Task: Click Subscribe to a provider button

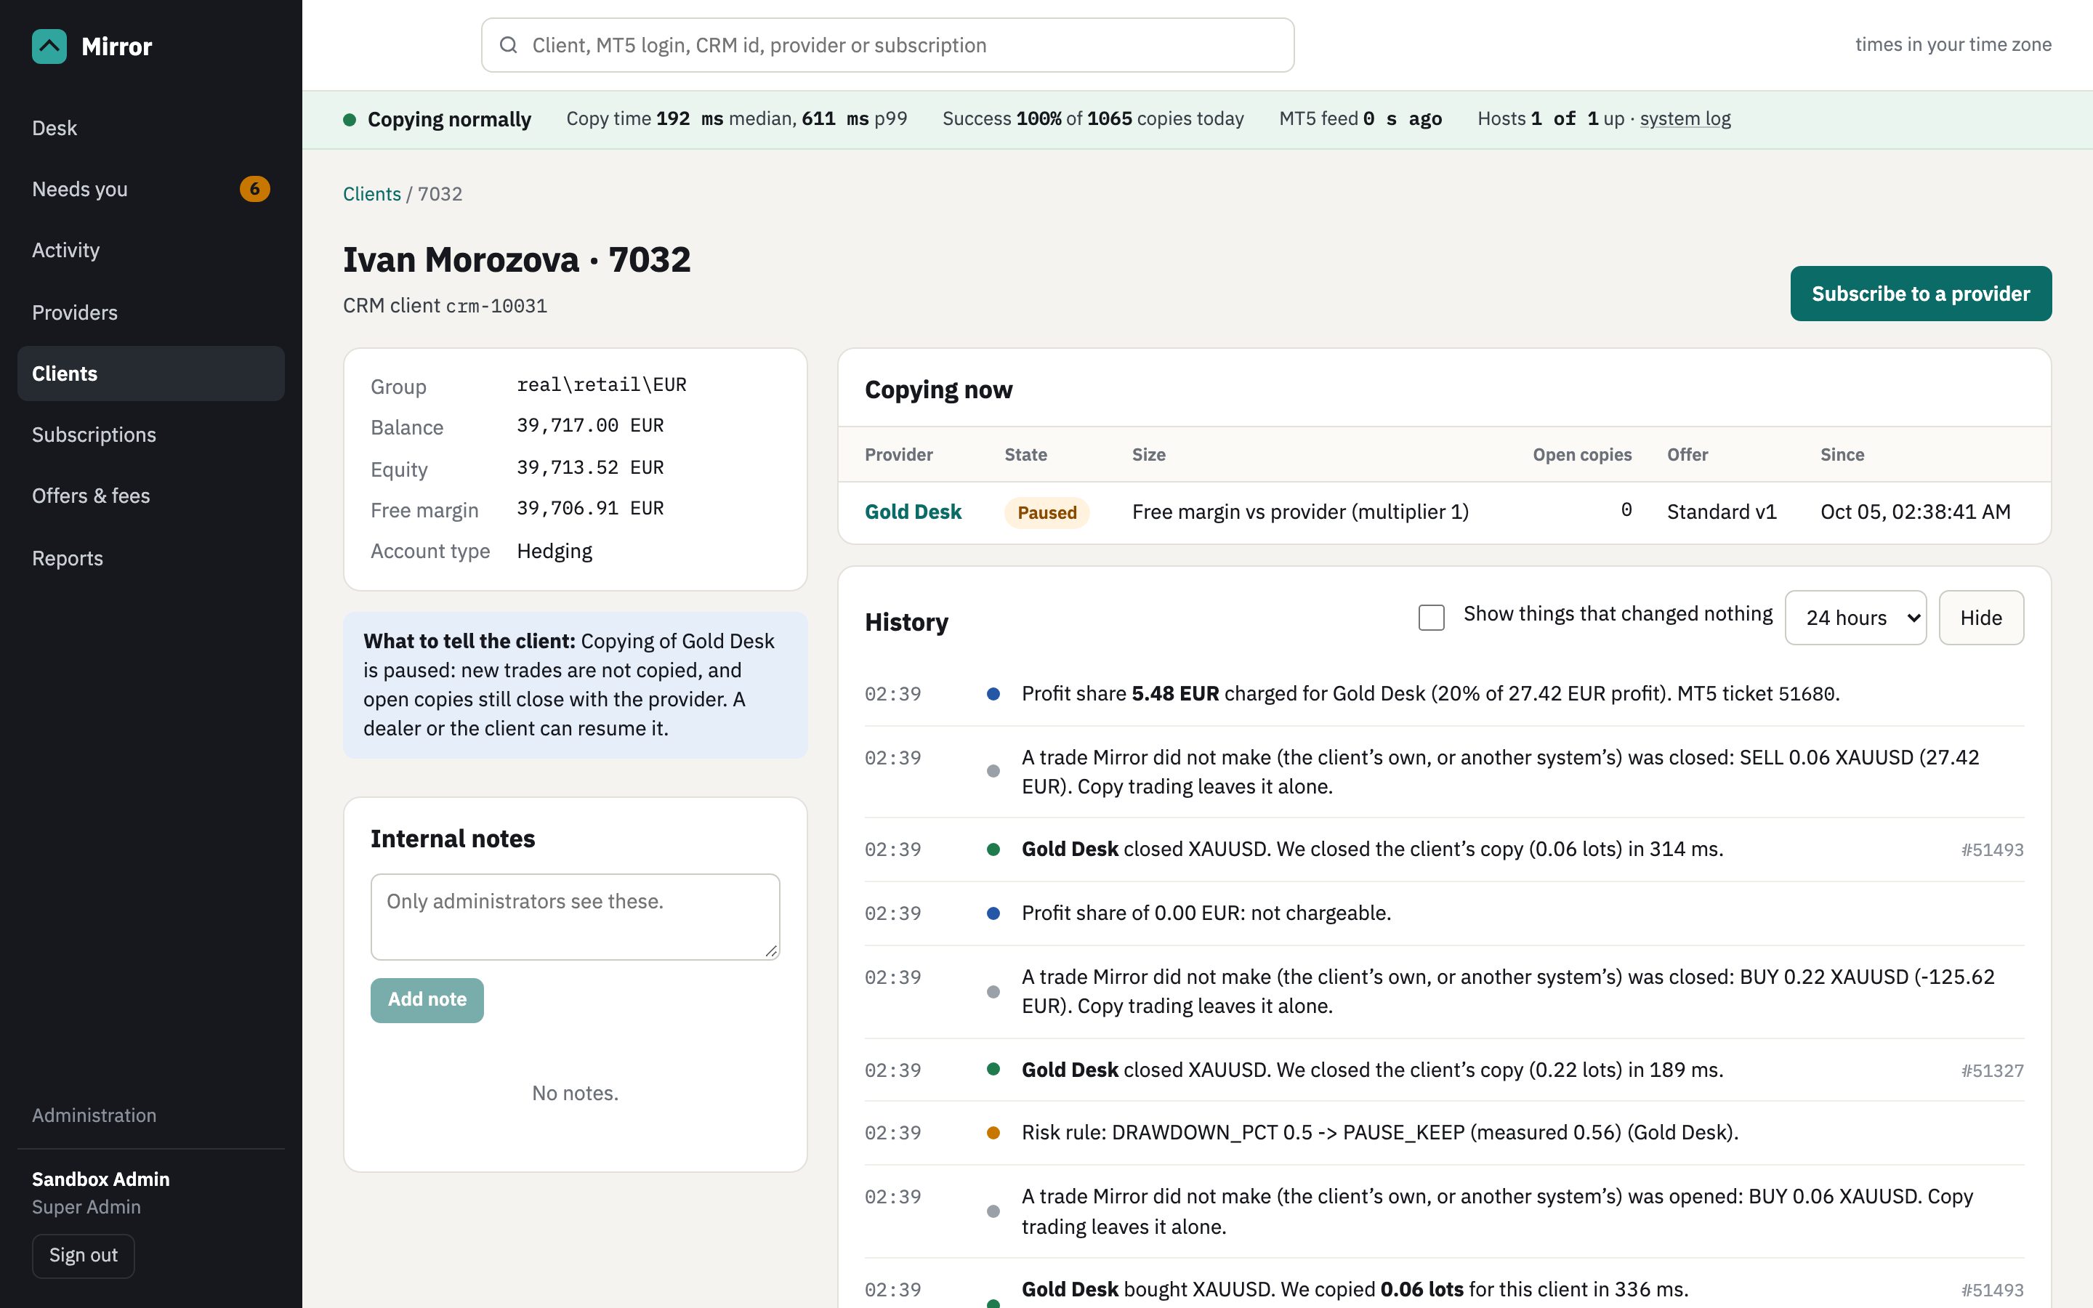Action: [1920, 294]
